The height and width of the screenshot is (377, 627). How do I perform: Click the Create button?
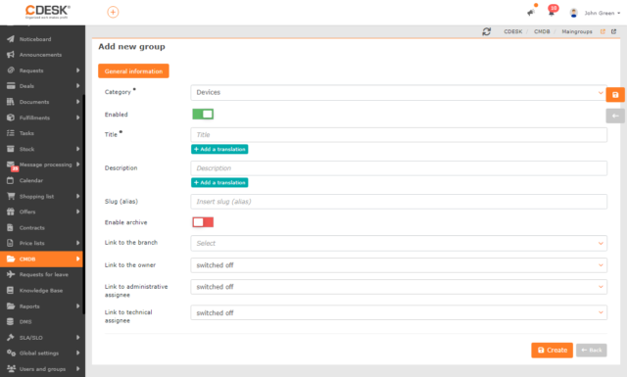(552, 351)
